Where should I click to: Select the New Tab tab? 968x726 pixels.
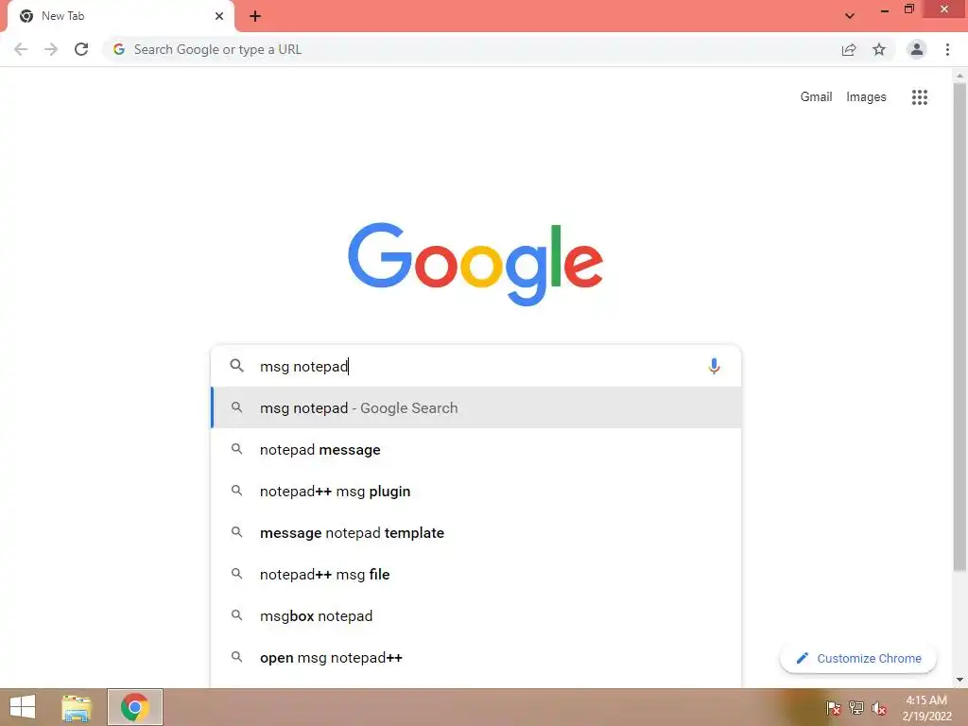[x=121, y=16]
